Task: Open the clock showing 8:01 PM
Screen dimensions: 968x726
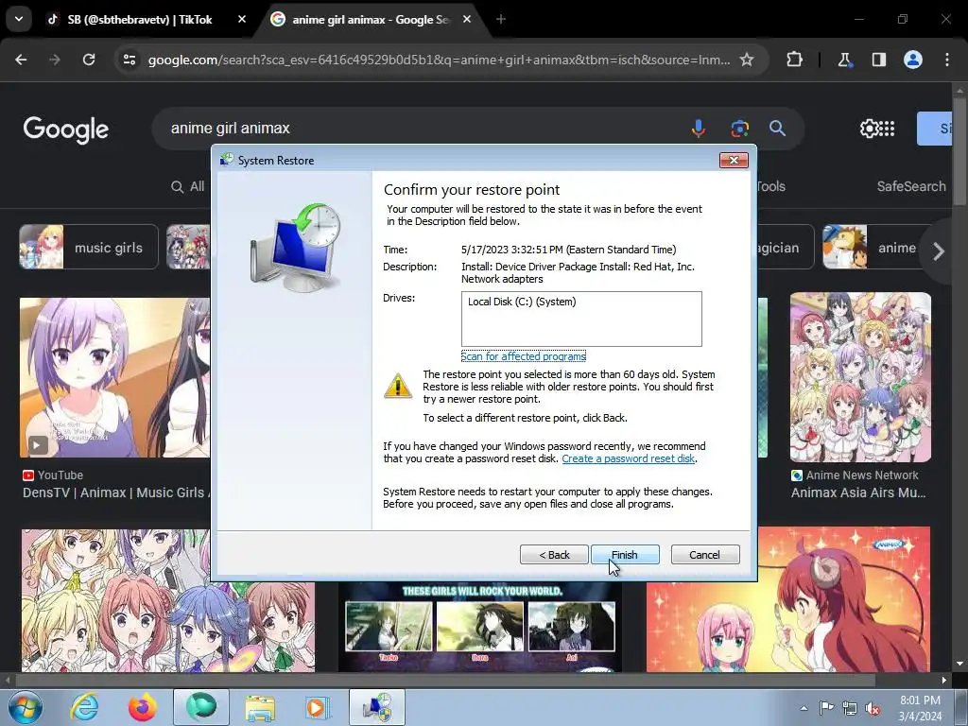Action: tap(920, 708)
